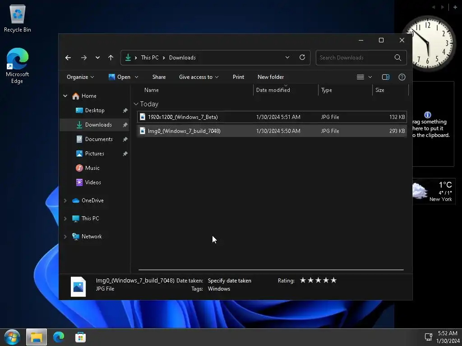The width and height of the screenshot is (462, 346).
Task: Open Pictures in the navigation pane
Action: (90, 154)
